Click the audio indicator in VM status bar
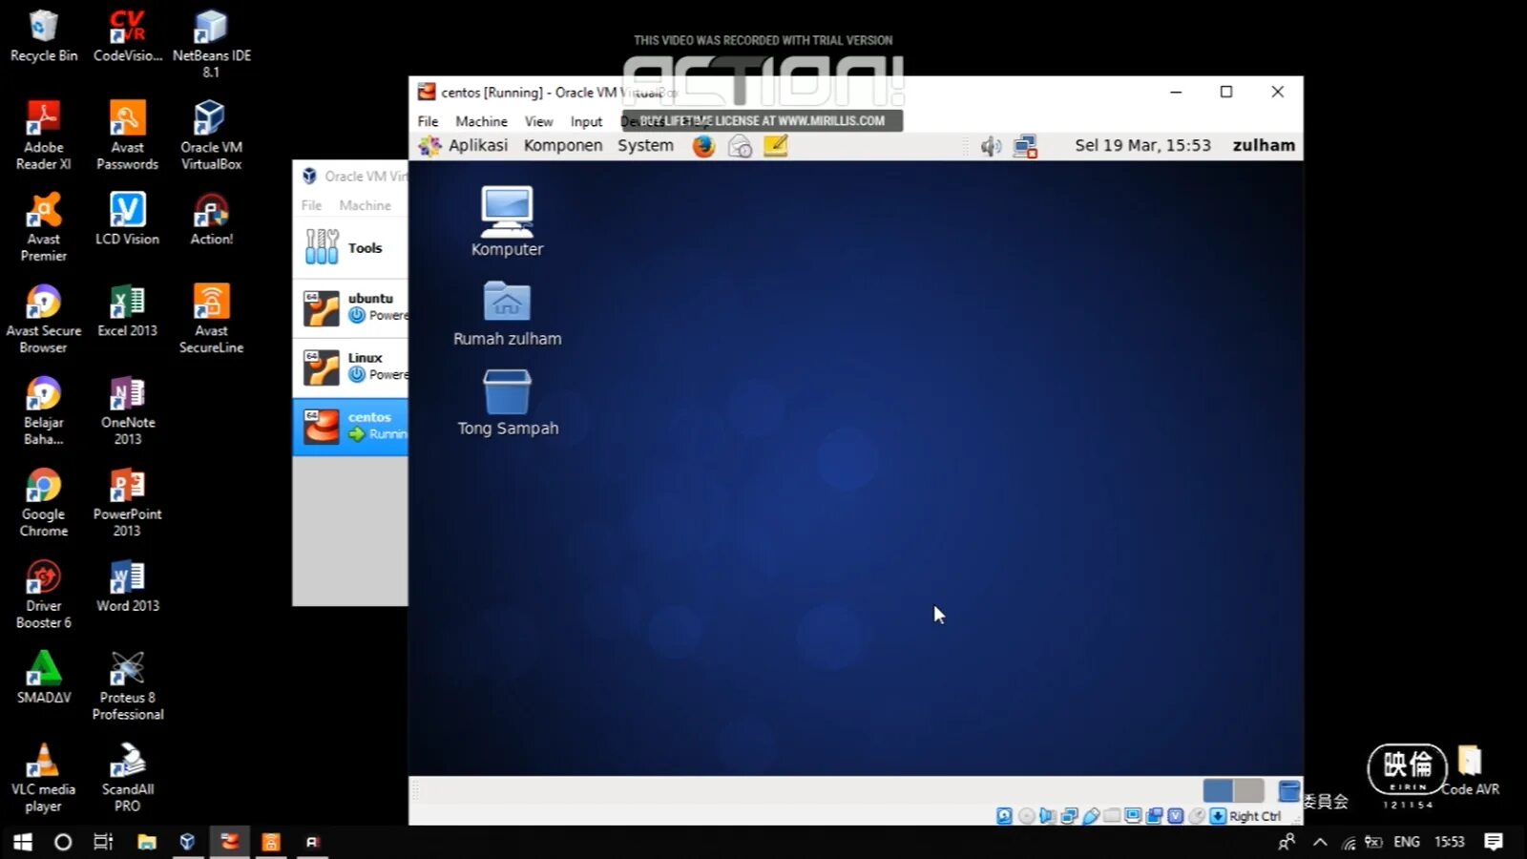Image resolution: width=1527 pixels, height=859 pixels. click(x=1047, y=816)
